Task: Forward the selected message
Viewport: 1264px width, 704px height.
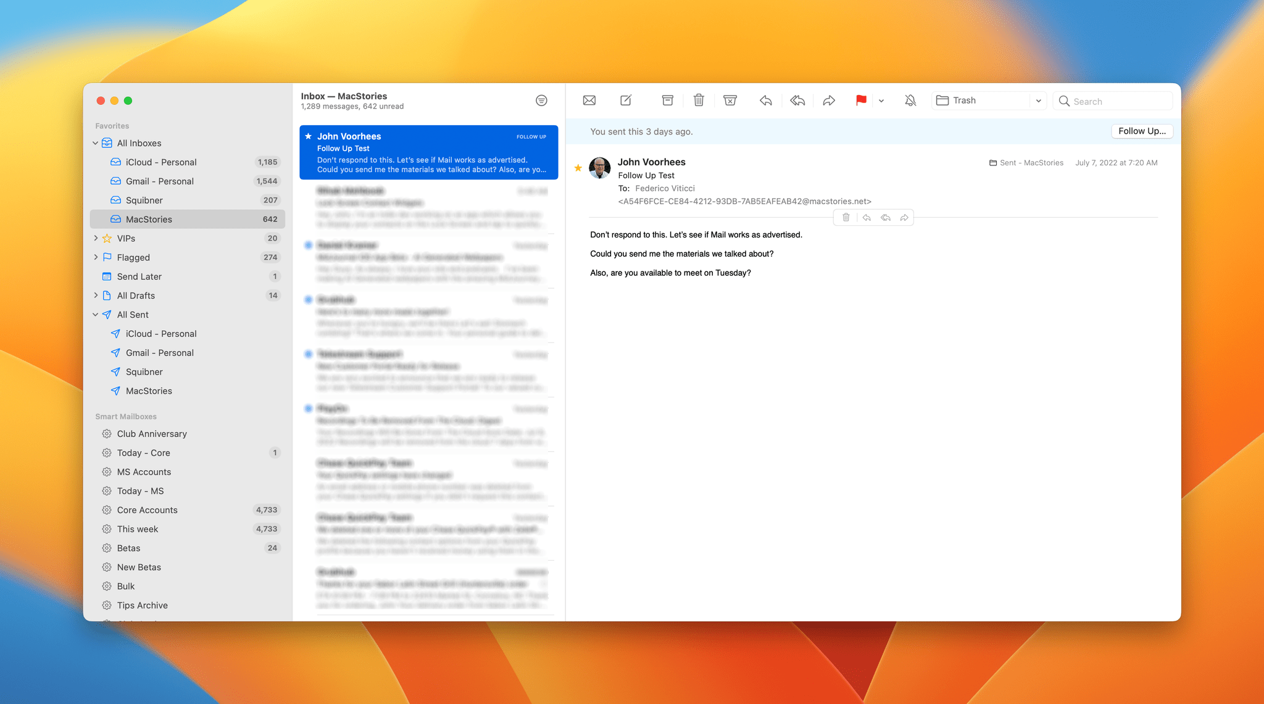Action: 829,101
